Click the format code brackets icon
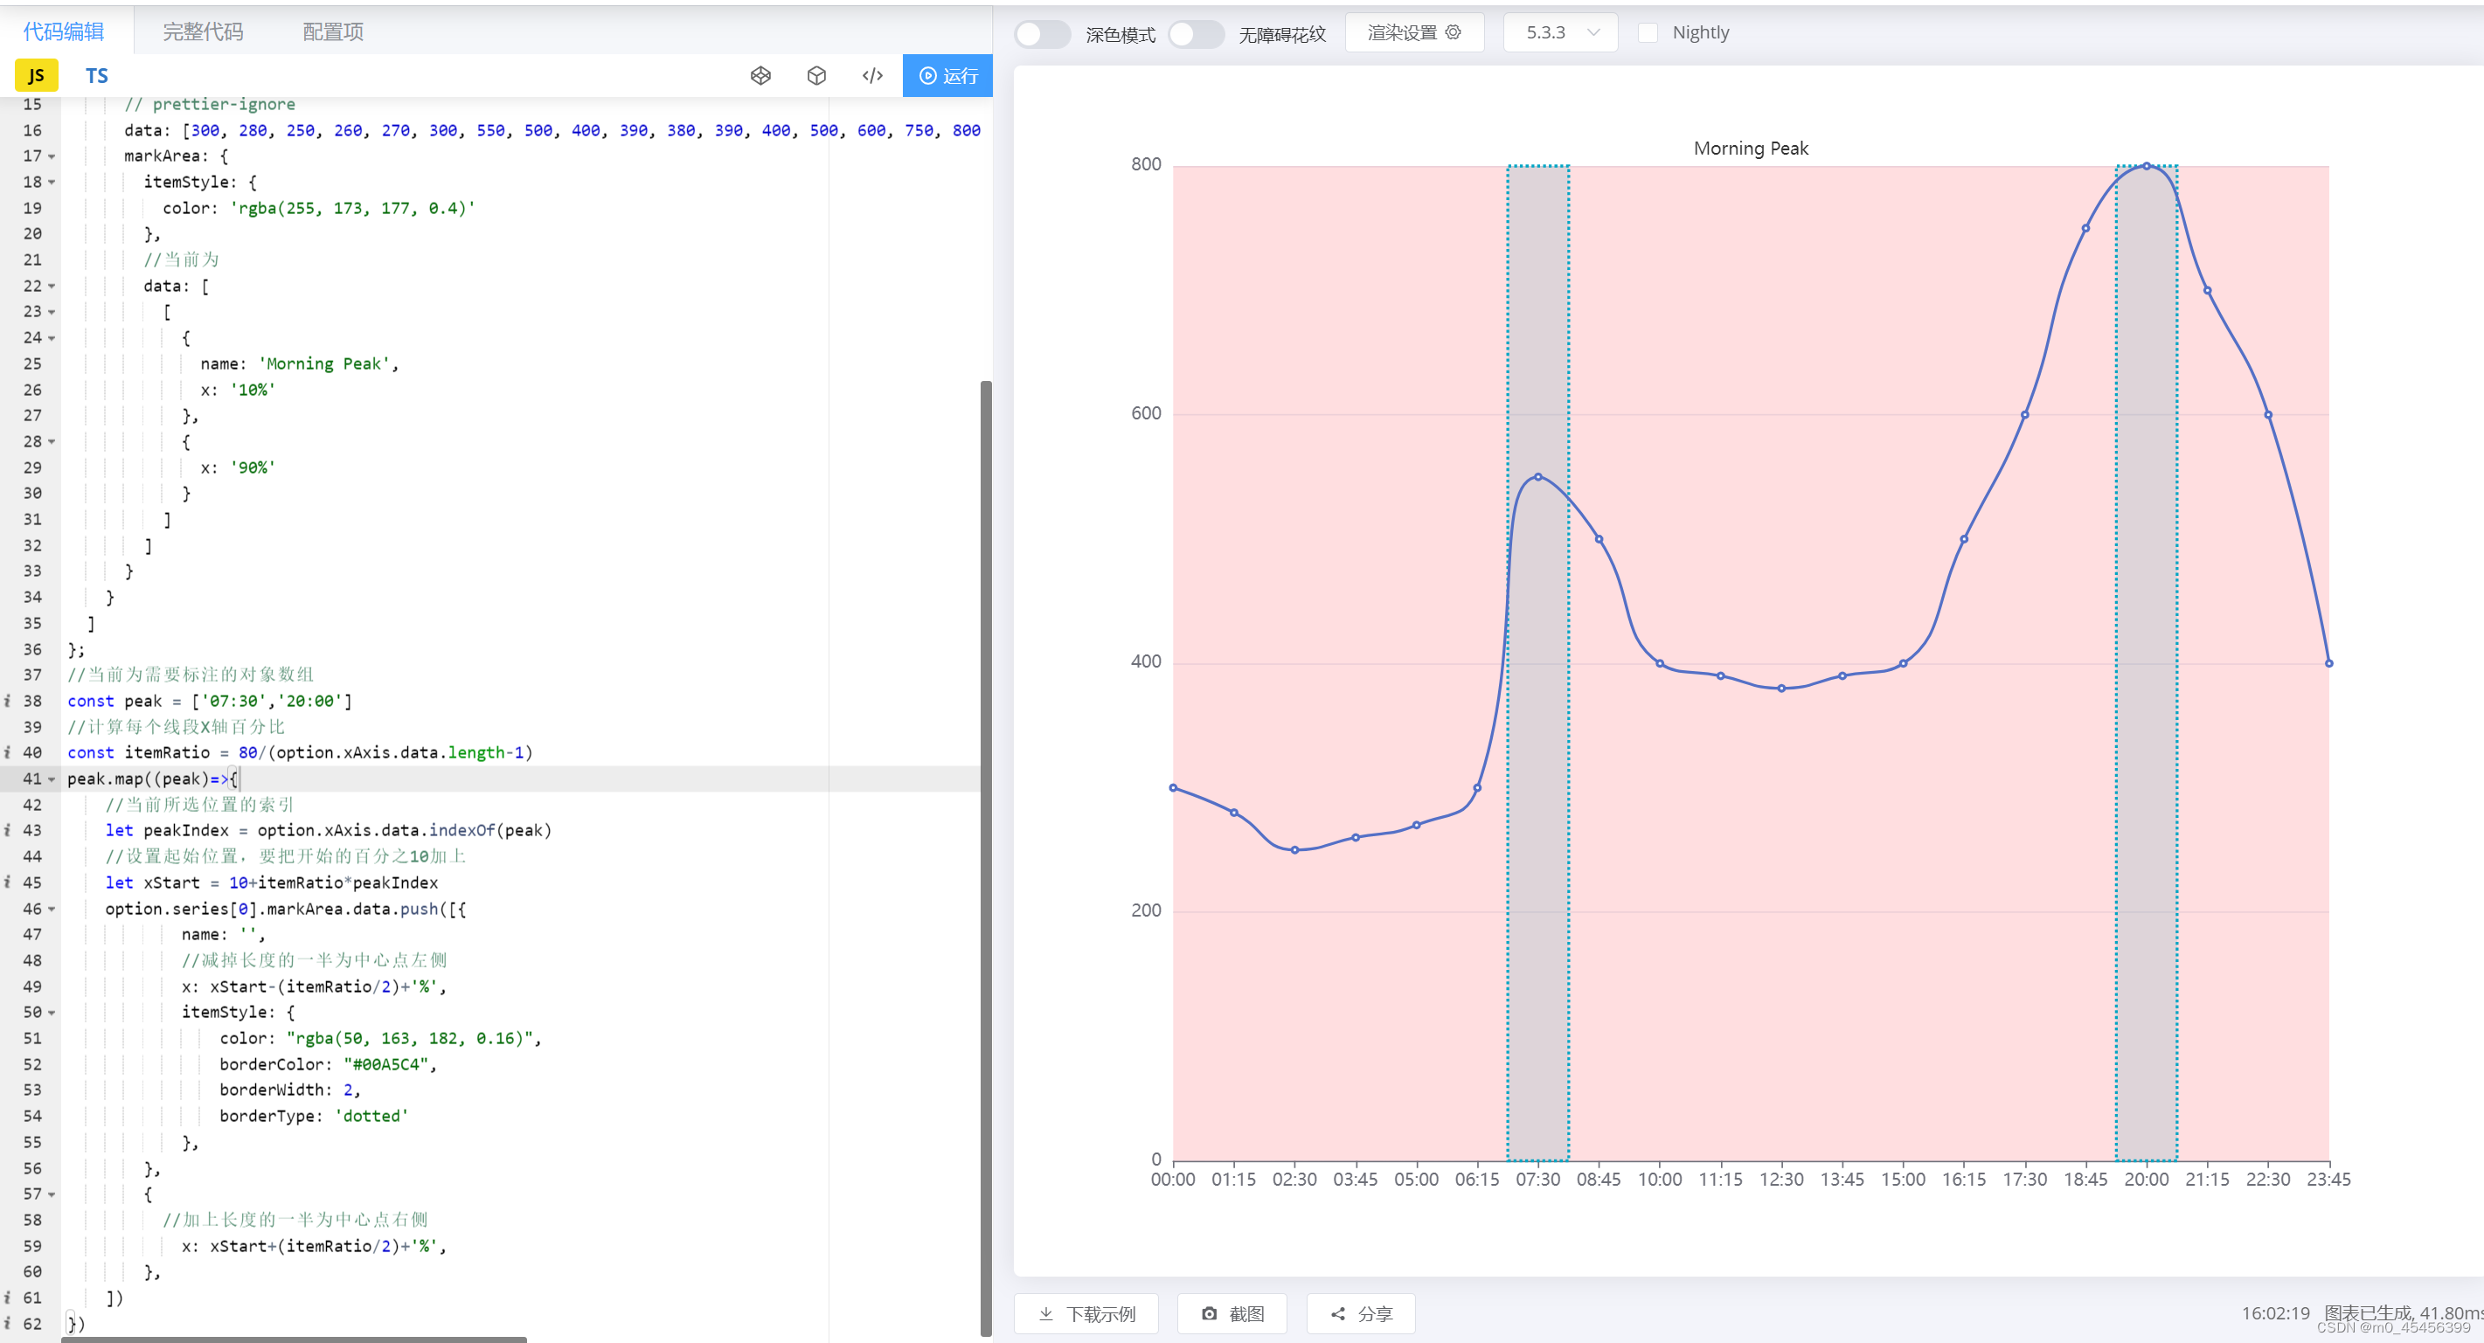 871,75
